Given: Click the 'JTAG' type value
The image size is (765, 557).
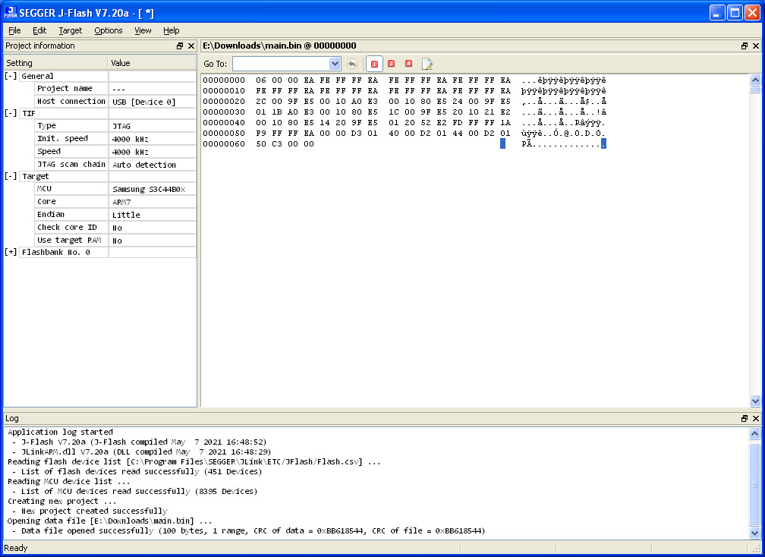Looking at the screenshot, I should [121, 126].
